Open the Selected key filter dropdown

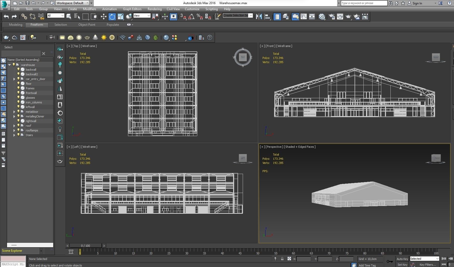click(x=424, y=259)
